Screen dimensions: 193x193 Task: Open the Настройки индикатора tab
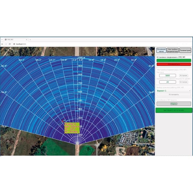pyautogui.click(x=173, y=50)
